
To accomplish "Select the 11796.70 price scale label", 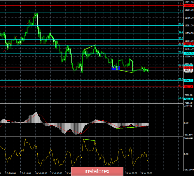I will [x=189, y=33].
